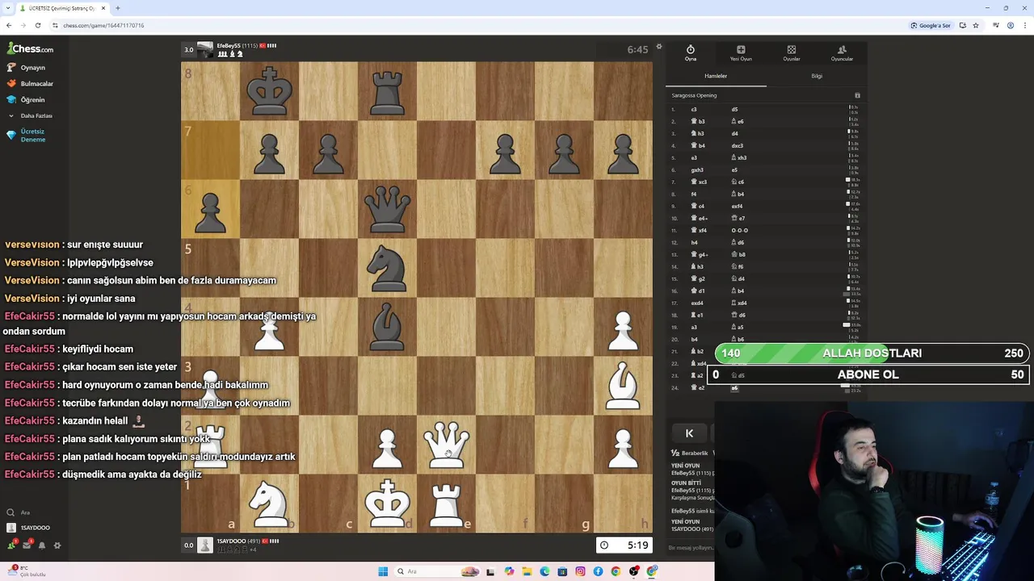Reload the page
This screenshot has height=581, width=1034.
pyautogui.click(x=37, y=25)
